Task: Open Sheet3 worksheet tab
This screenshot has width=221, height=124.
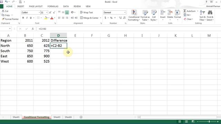Action: (57, 117)
